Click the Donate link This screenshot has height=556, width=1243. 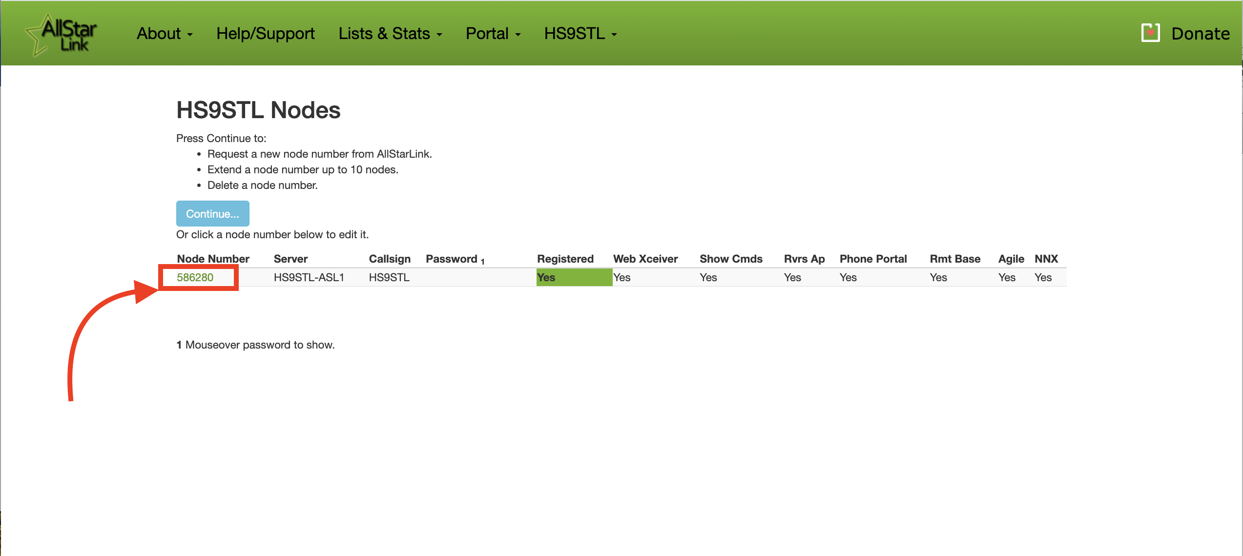(1200, 34)
